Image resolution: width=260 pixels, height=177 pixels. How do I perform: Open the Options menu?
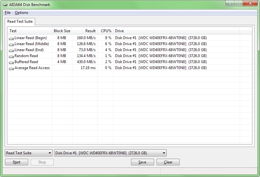click(x=22, y=13)
